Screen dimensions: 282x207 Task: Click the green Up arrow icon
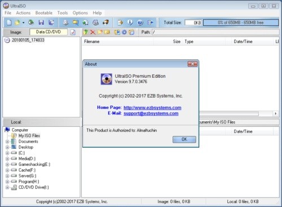point(86,32)
